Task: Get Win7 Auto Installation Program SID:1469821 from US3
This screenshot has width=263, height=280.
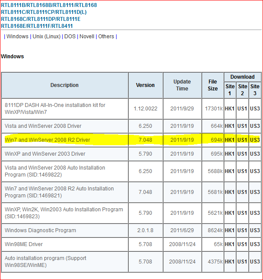Action: [255, 192]
